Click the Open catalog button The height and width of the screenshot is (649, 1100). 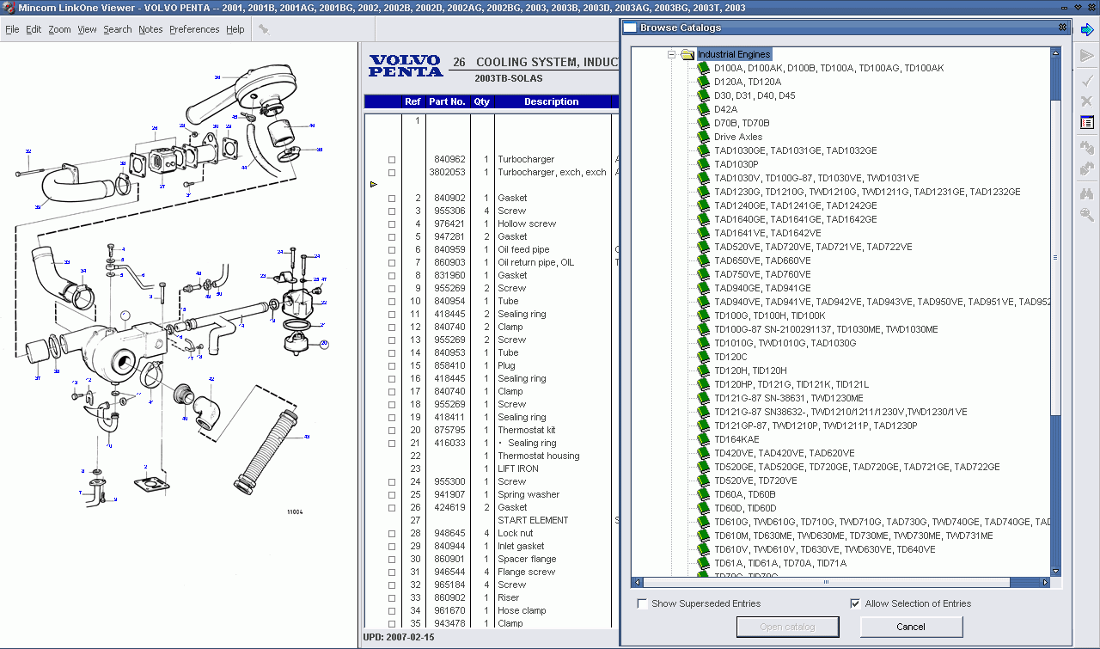[787, 627]
